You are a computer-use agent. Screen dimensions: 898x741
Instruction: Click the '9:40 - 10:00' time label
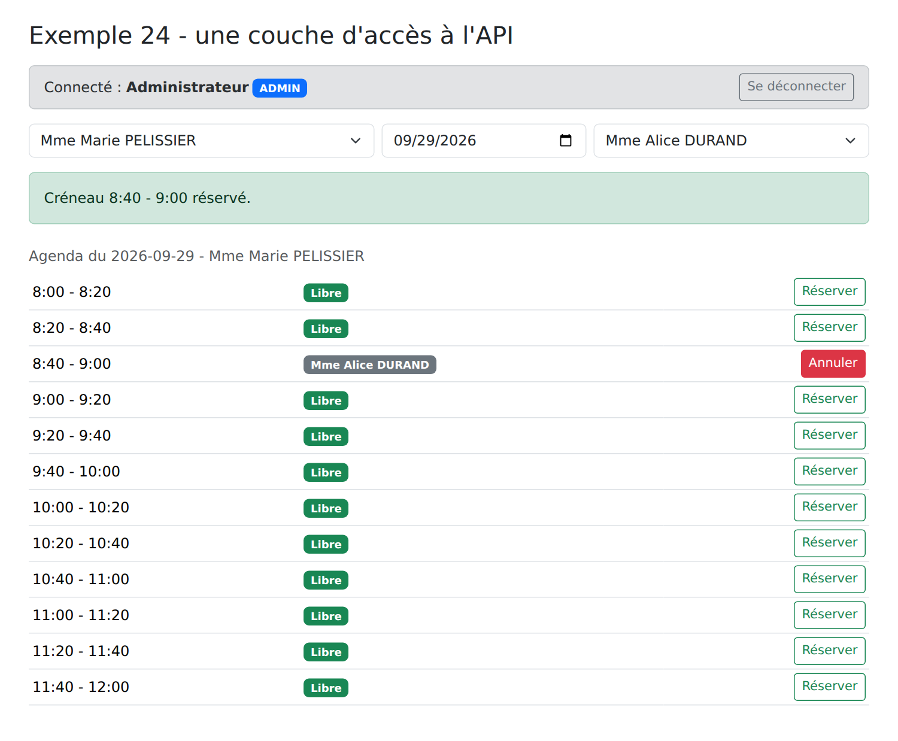tap(76, 472)
